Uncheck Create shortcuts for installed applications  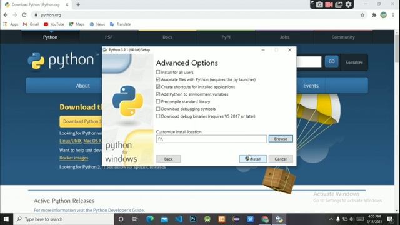[x=158, y=87]
